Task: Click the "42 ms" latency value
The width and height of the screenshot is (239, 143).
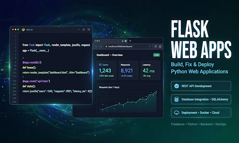Action: tap(149, 71)
